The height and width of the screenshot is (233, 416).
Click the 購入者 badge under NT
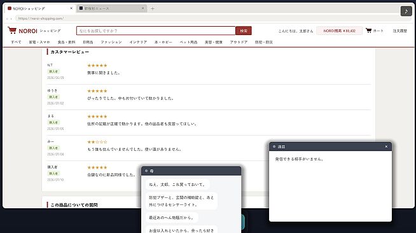pos(53,71)
